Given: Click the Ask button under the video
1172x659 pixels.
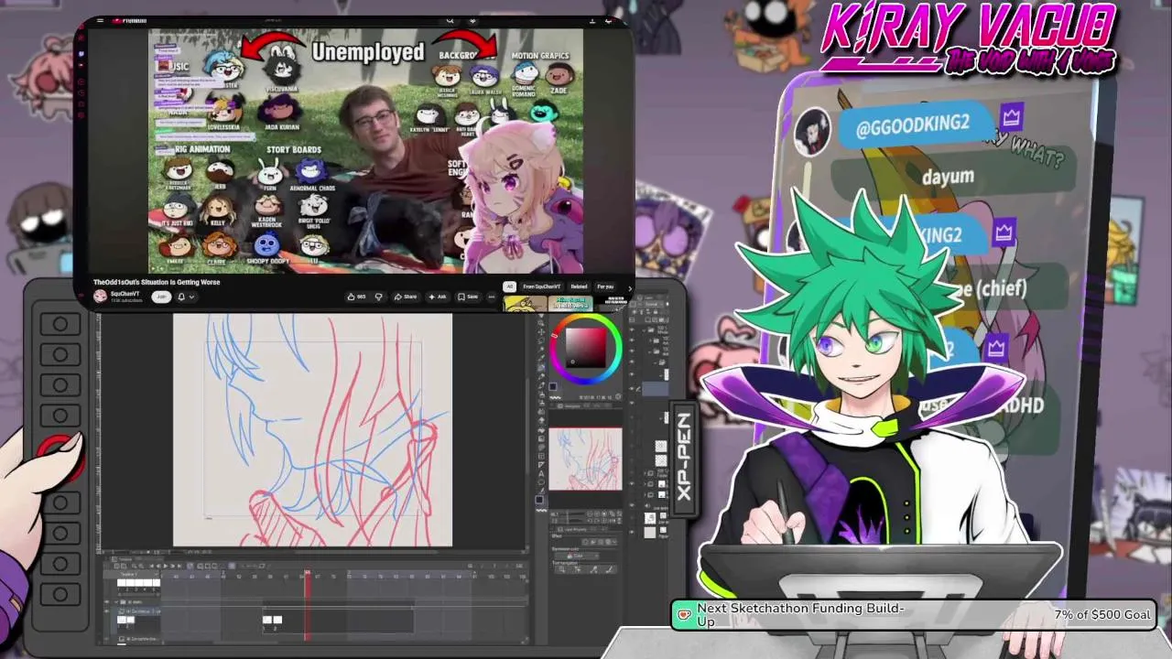Looking at the screenshot, I should tap(438, 297).
